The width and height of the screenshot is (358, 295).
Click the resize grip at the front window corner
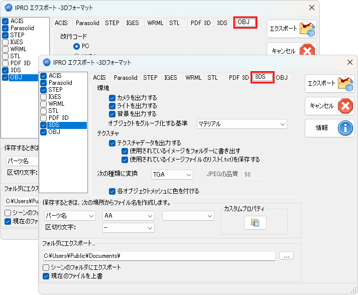(353, 290)
